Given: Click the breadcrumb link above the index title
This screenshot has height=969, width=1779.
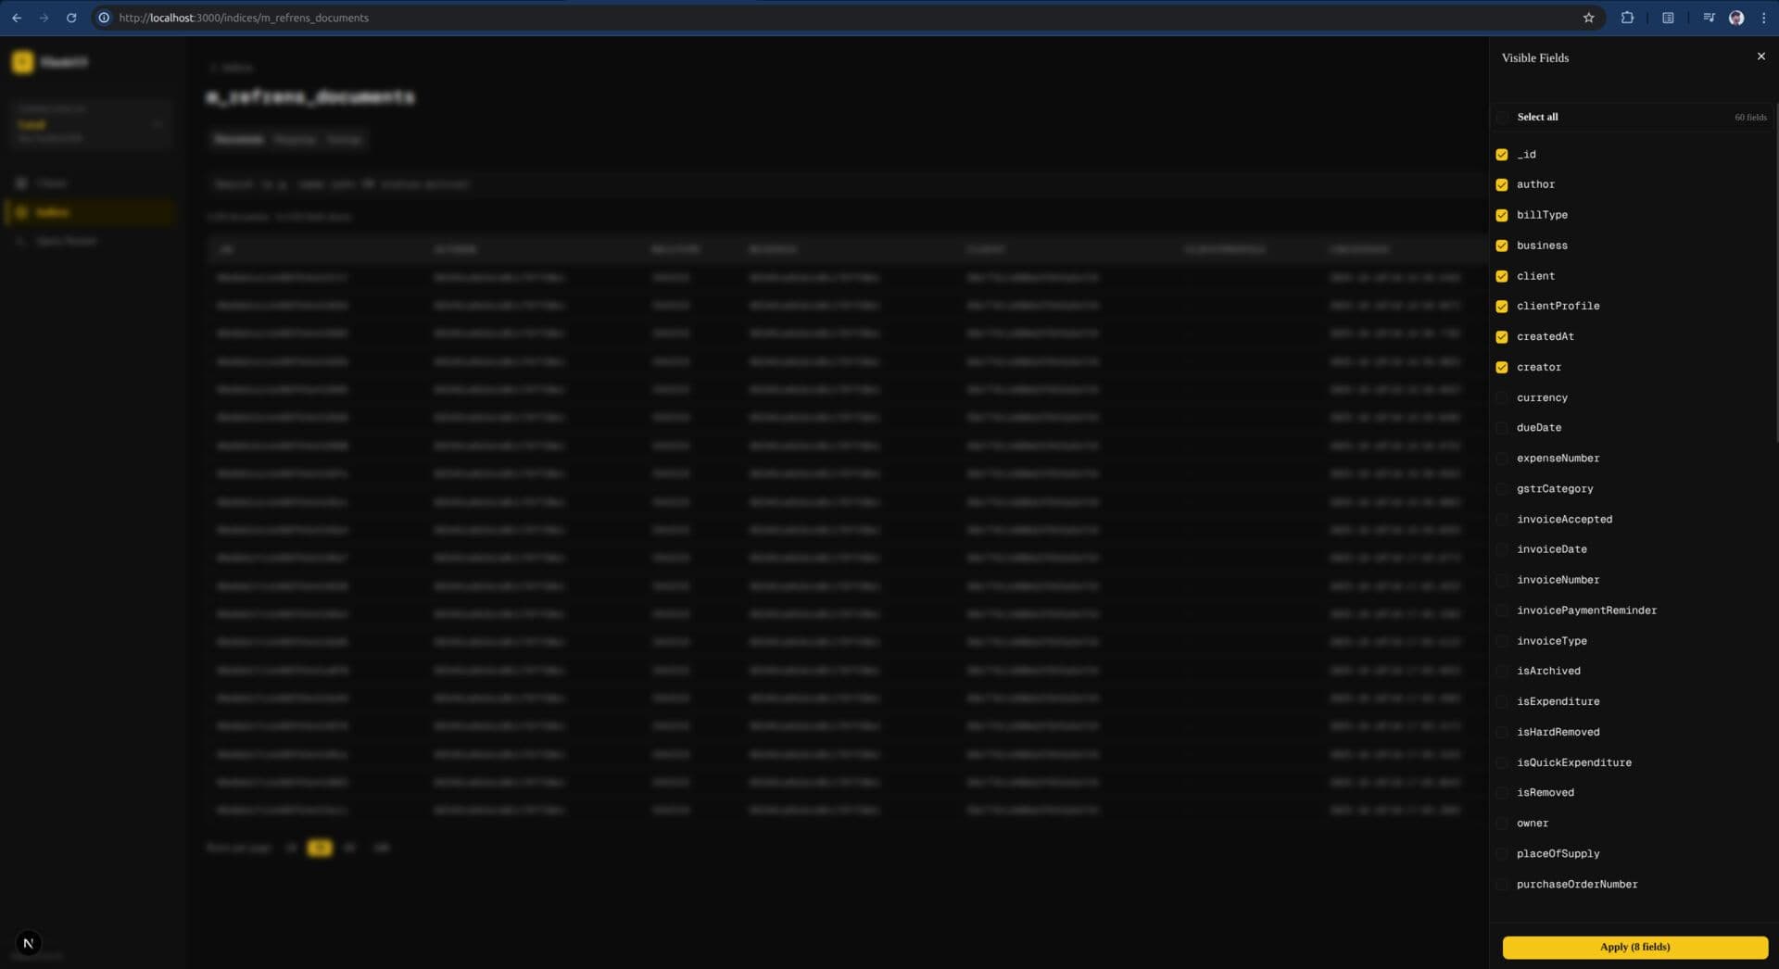Looking at the screenshot, I should (x=232, y=67).
